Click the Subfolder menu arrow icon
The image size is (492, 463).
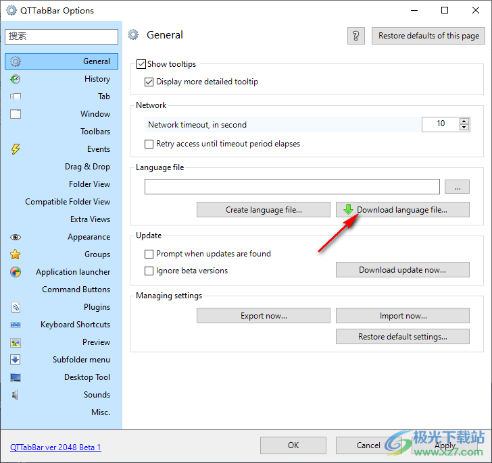pos(16,360)
